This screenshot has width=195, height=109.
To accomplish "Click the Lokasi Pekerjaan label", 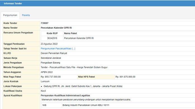I will click(13, 86).
